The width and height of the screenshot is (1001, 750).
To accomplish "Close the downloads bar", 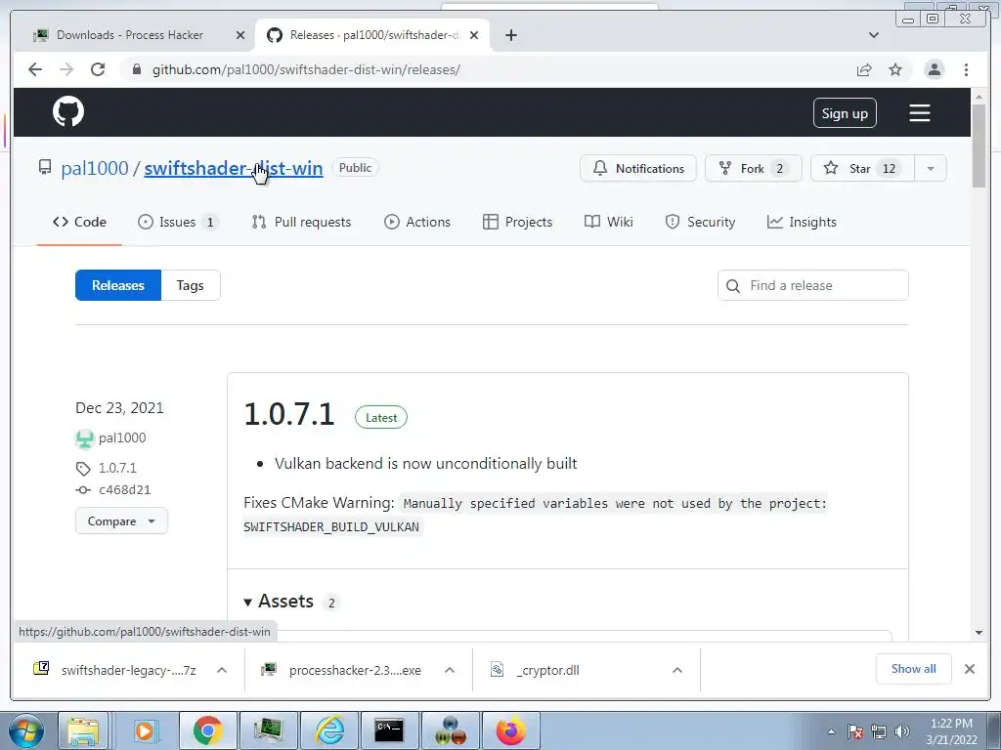I will (969, 669).
